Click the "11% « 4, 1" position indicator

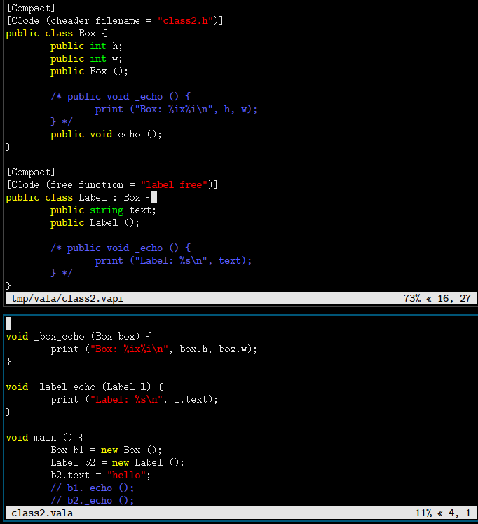pos(443,513)
